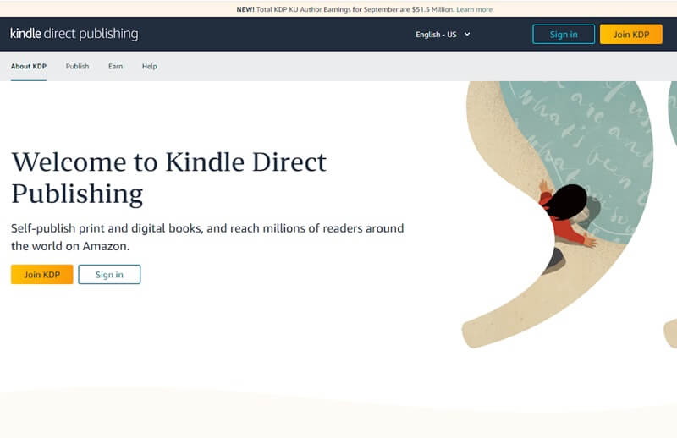Click the Learn more link in banner

474,9
